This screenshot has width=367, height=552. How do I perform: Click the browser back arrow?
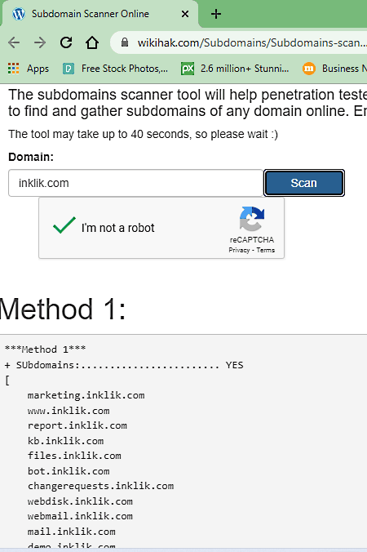point(14,42)
